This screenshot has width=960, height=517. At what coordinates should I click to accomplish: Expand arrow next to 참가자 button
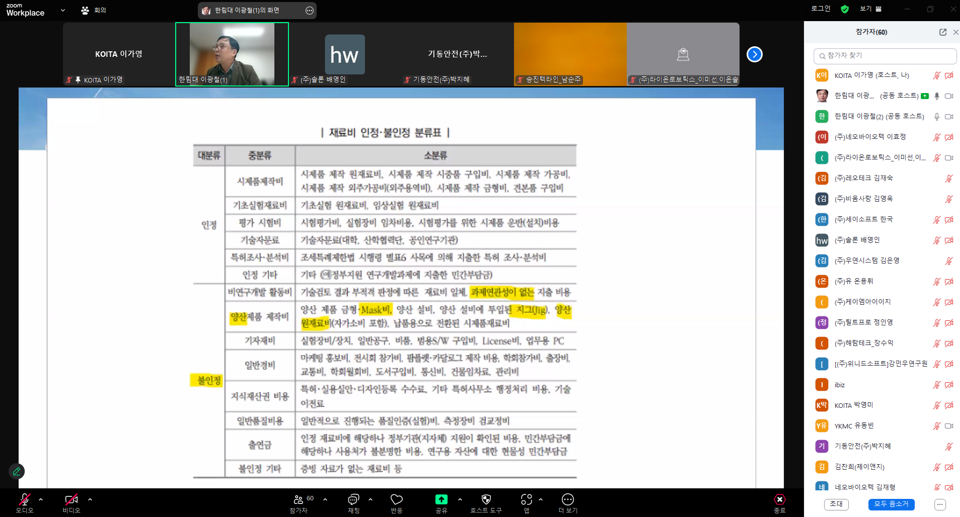(325, 499)
